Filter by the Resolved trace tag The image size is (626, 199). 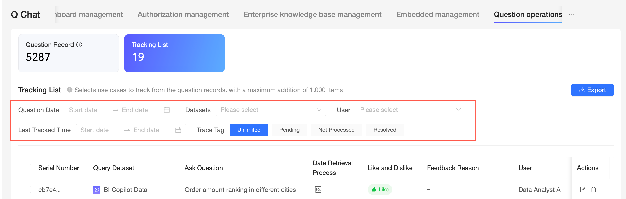(385, 130)
